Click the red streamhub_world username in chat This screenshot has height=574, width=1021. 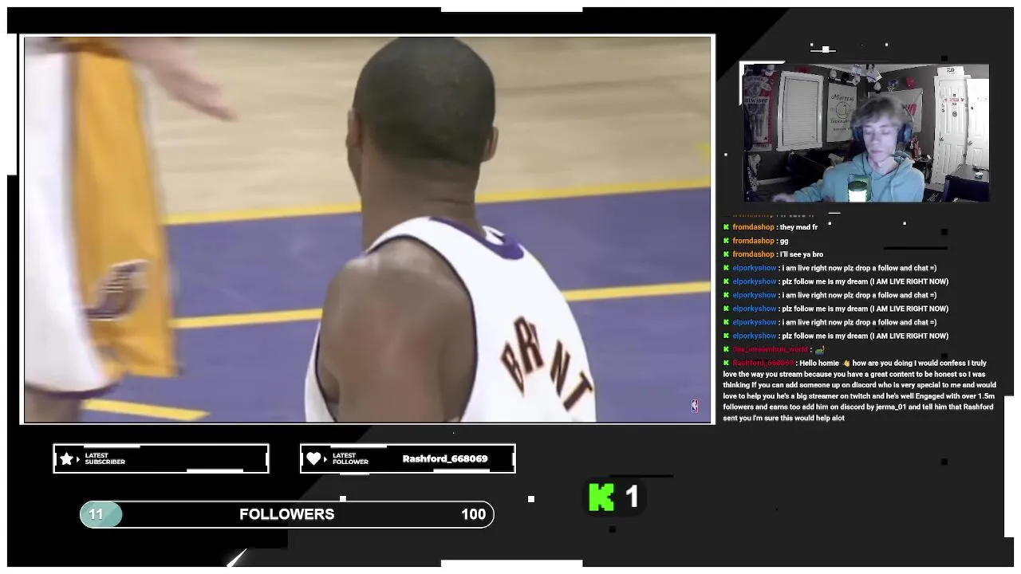[771, 349]
